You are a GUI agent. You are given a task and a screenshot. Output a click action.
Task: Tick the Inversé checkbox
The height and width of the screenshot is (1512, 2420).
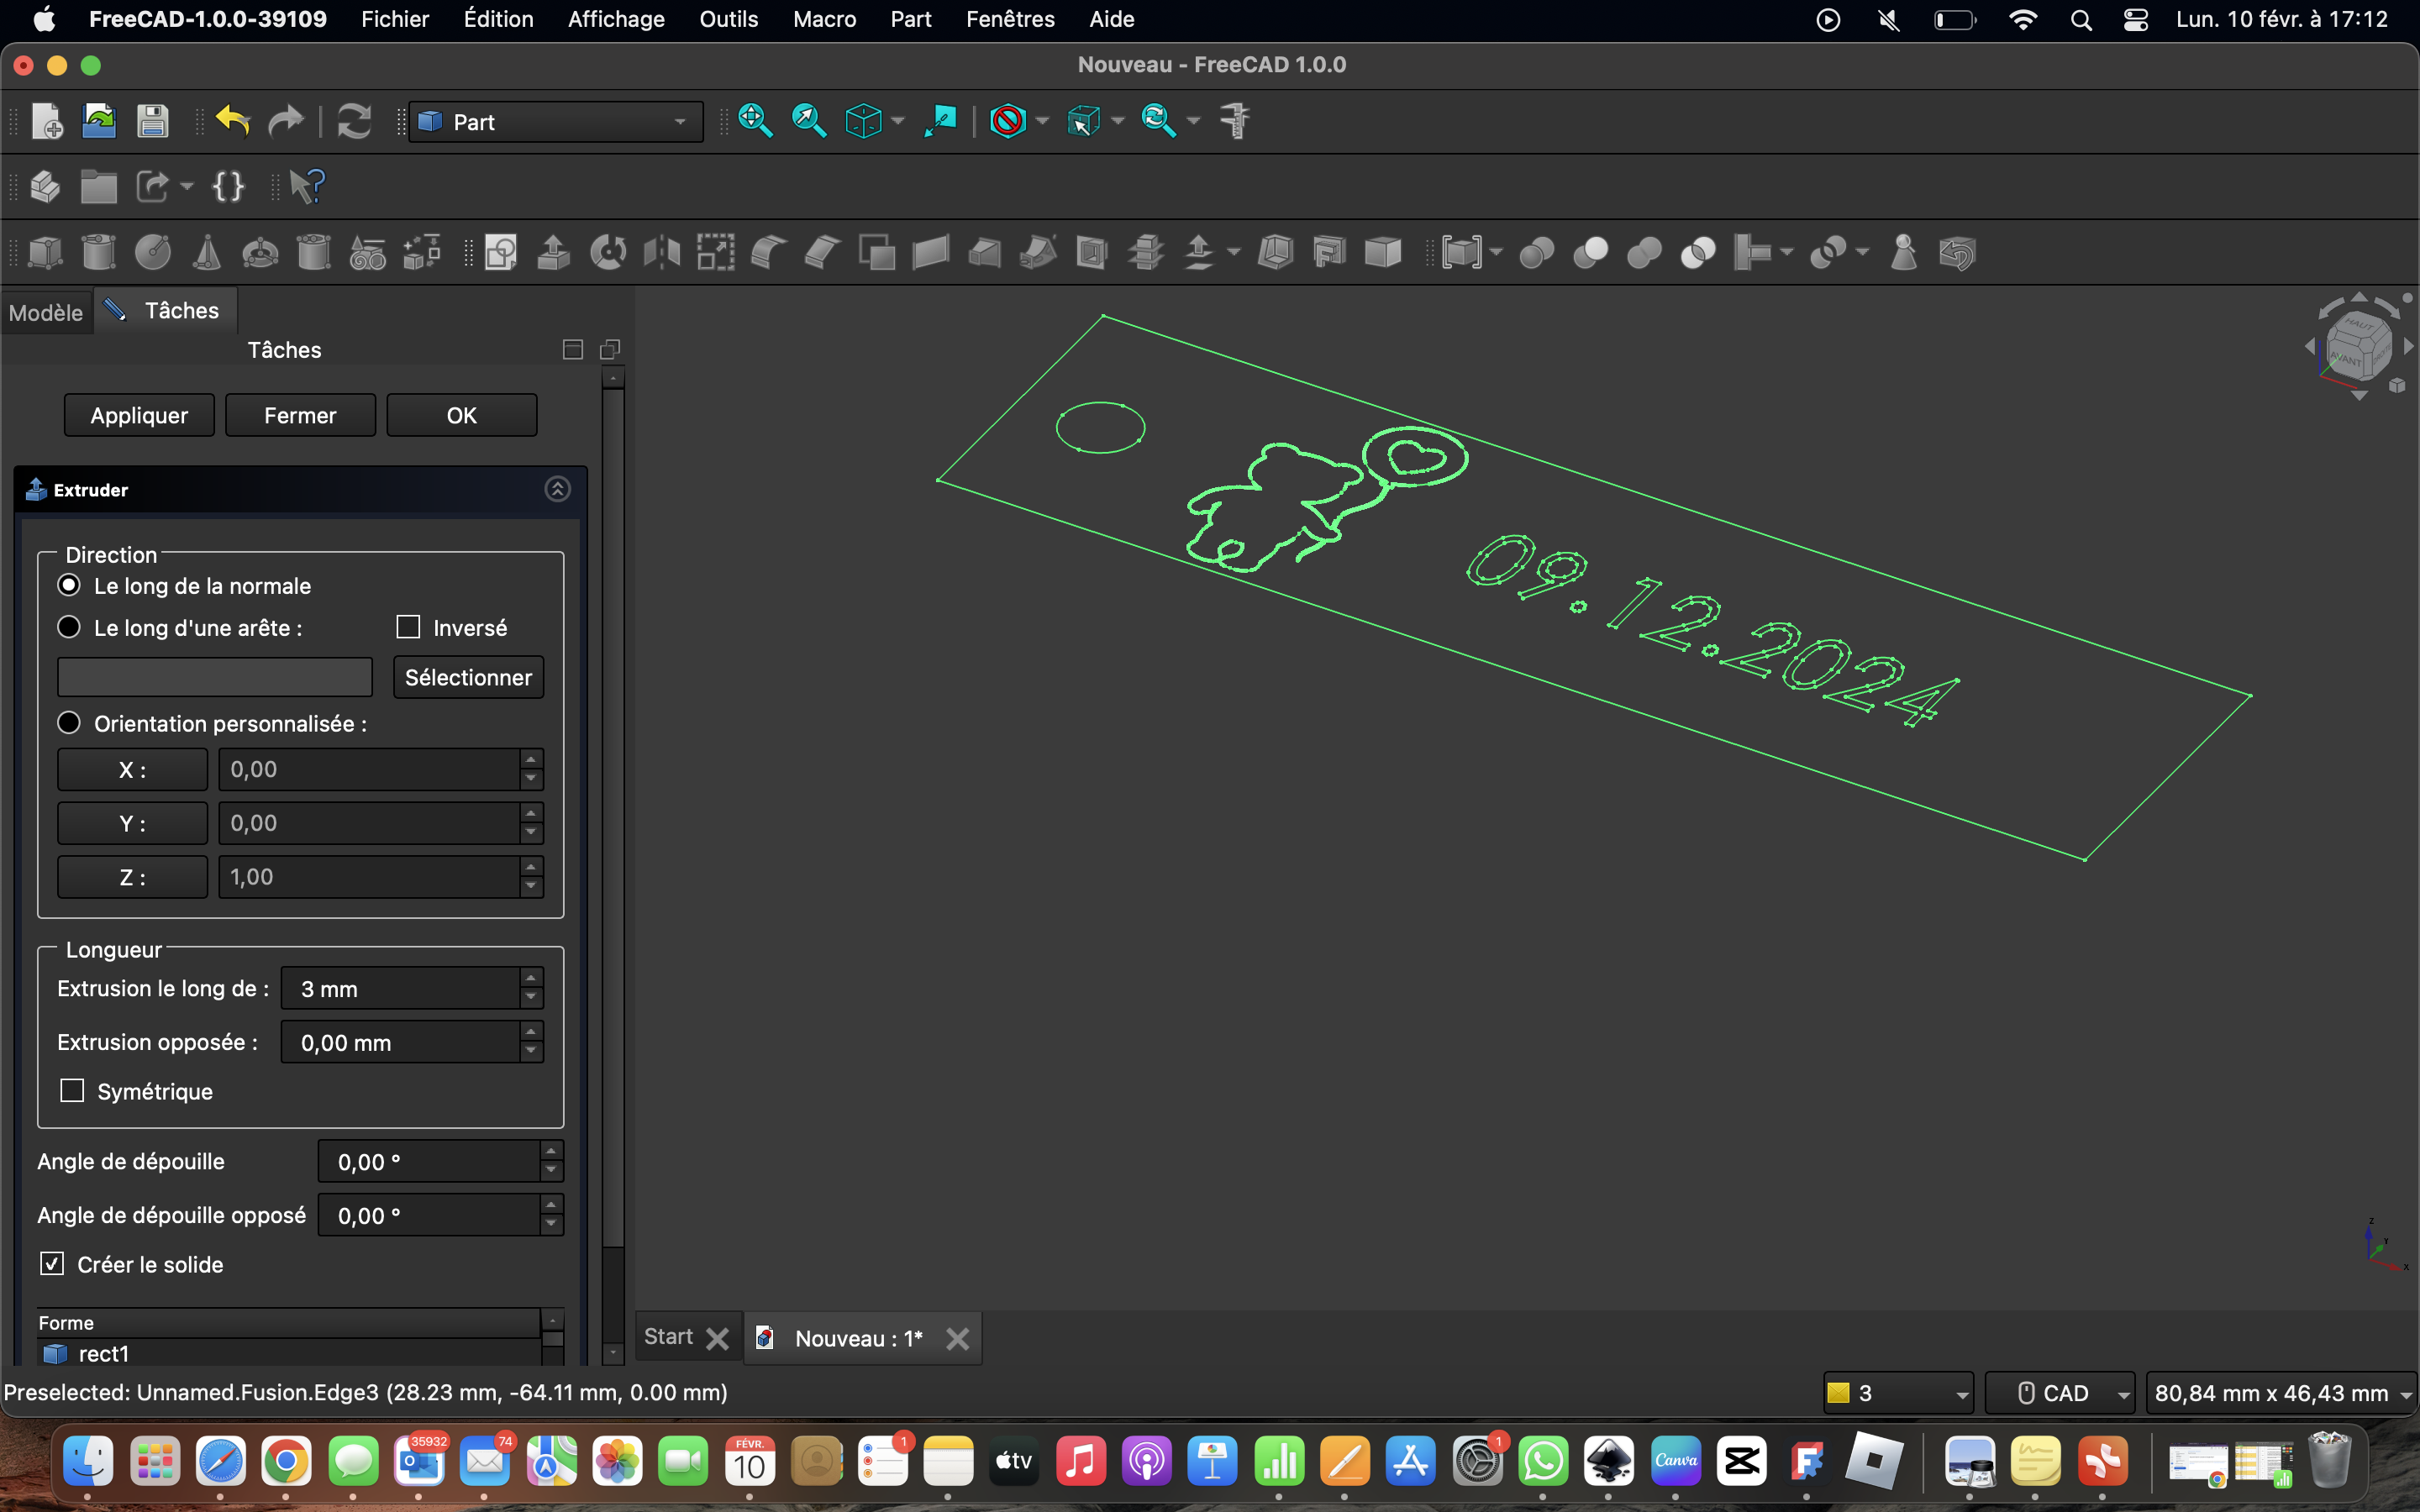[408, 627]
